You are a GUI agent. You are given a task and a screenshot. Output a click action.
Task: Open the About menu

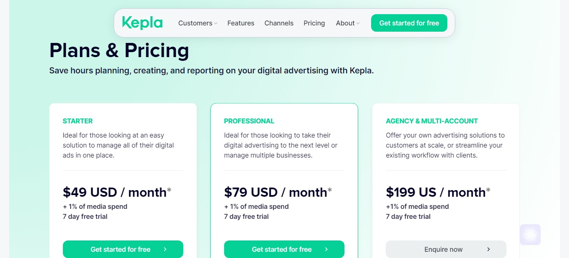(x=348, y=23)
